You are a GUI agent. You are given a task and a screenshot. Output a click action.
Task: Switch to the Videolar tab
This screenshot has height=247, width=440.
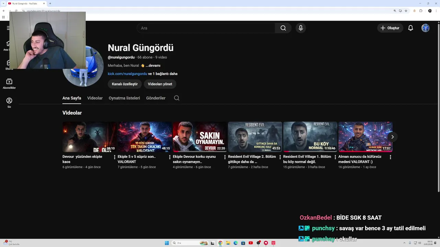[95, 98]
